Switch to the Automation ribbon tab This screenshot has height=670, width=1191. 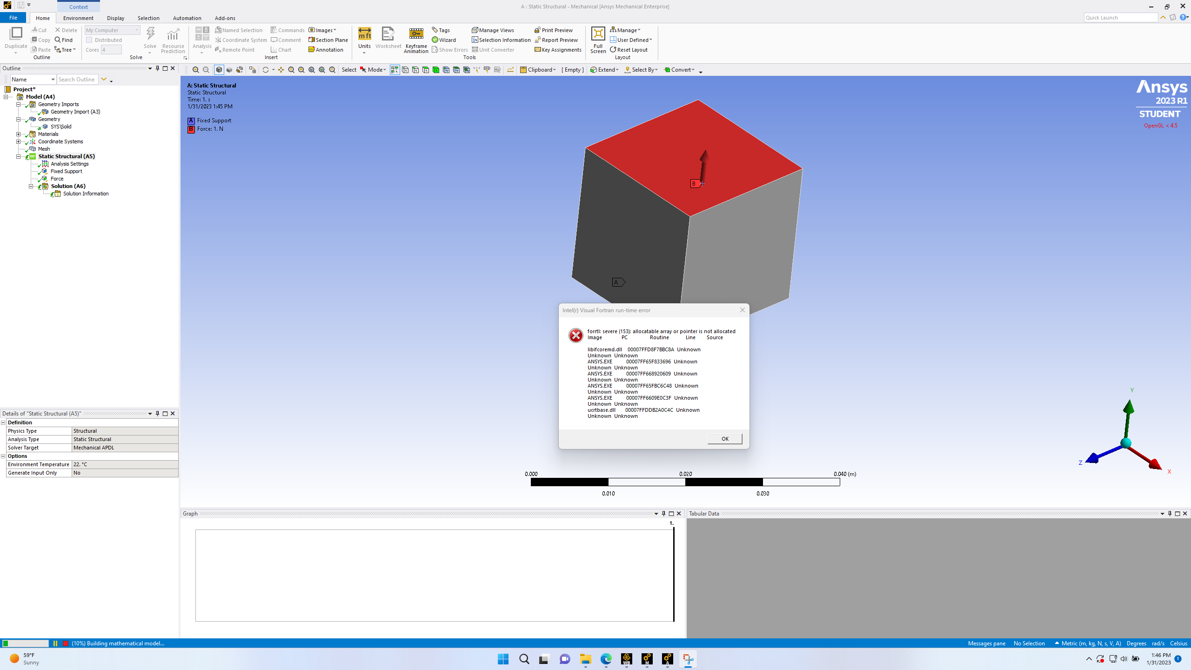click(187, 18)
